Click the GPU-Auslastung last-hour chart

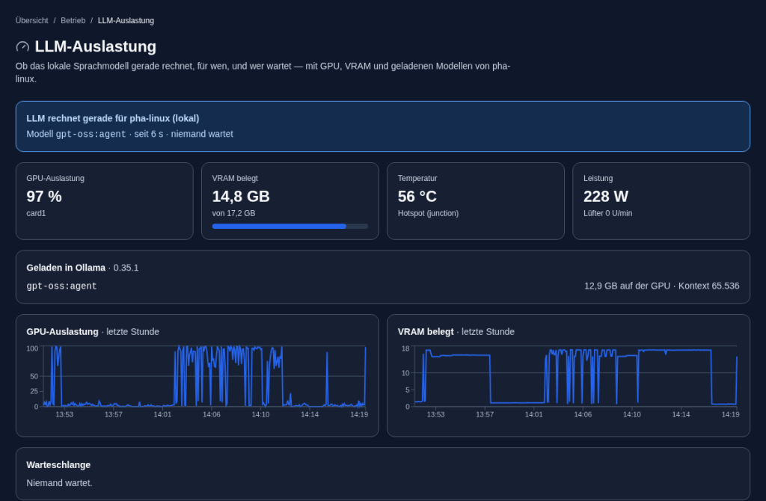tap(197, 382)
